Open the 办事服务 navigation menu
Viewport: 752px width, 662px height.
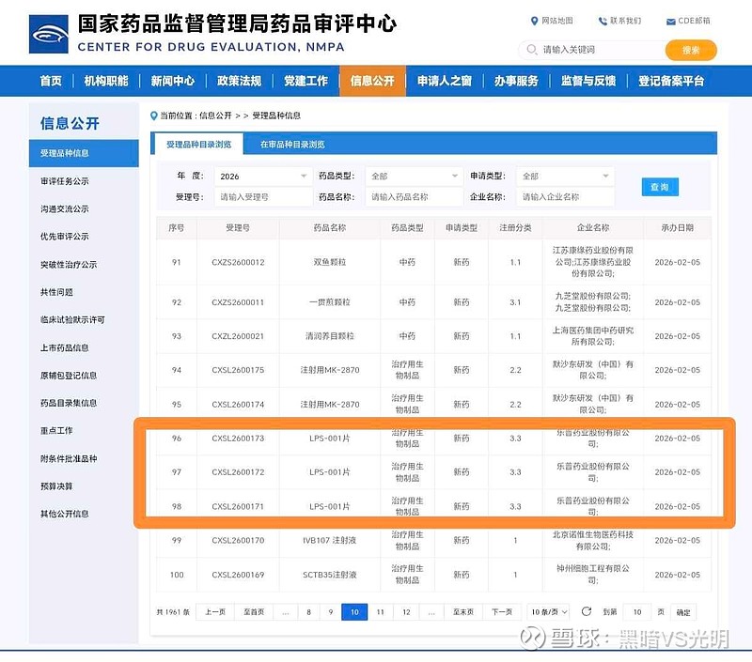516,81
